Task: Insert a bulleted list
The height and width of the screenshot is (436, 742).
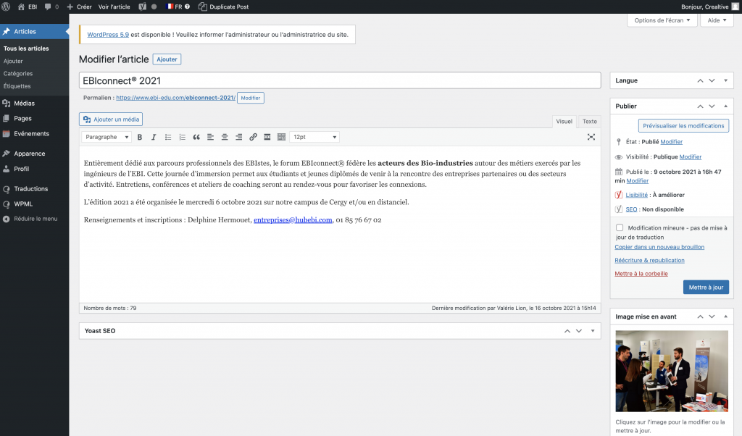Action: (x=168, y=137)
